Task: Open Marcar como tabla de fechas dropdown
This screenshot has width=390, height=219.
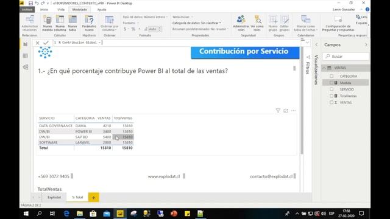Action: 305,23
